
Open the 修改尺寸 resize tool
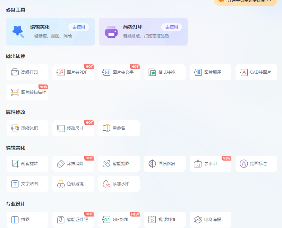73,128
